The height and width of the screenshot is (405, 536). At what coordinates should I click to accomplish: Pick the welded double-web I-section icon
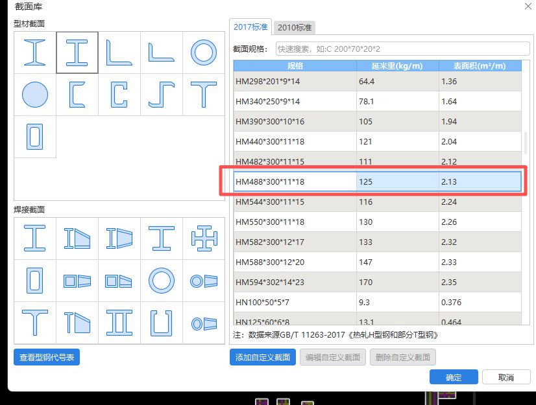pos(119,323)
